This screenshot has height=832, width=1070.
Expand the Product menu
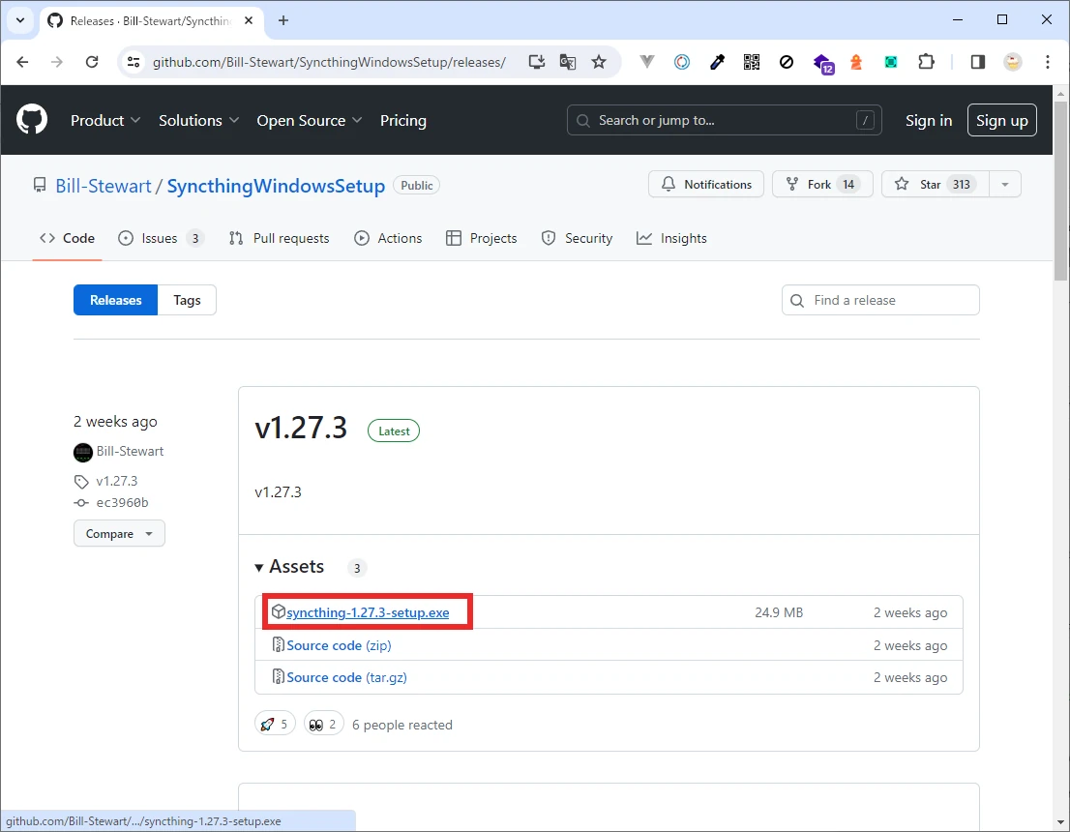pyautogui.click(x=105, y=120)
